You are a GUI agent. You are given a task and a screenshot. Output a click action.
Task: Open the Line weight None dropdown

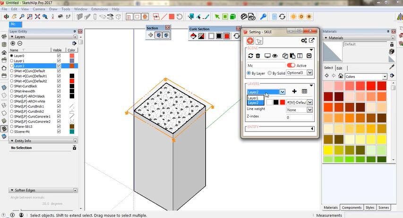pos(310,110)
